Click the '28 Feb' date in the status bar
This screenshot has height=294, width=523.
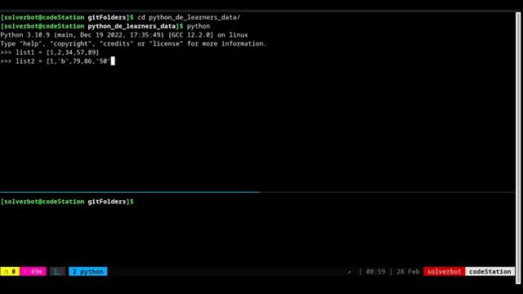click(x=408, y=272)
